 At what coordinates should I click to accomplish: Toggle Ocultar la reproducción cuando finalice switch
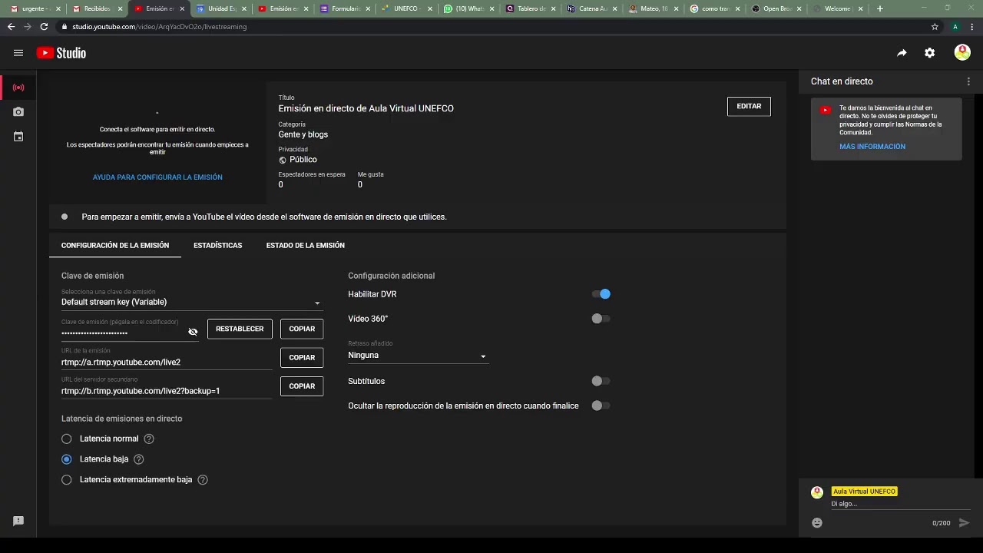coord(601,406)
